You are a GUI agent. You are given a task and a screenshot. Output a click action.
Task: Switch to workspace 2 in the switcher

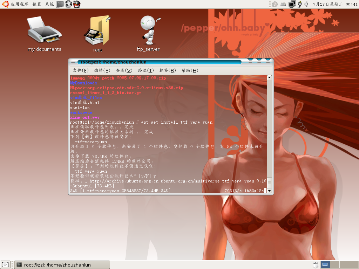click(x=334, y=265)
